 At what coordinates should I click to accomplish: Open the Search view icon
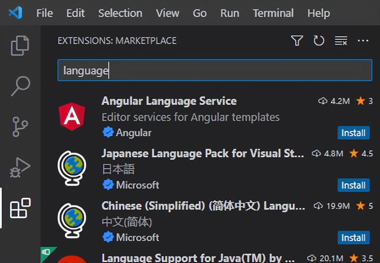20,86
